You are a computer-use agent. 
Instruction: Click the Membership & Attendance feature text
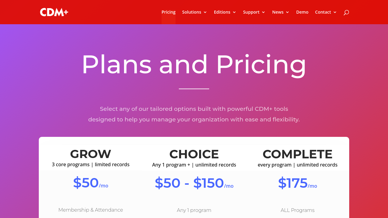click(91, 210)
